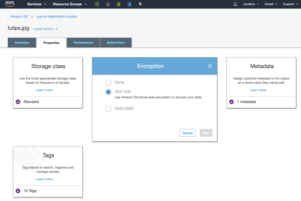
Task: Click the AWS home logo icon
Action: tap(9, 4)
